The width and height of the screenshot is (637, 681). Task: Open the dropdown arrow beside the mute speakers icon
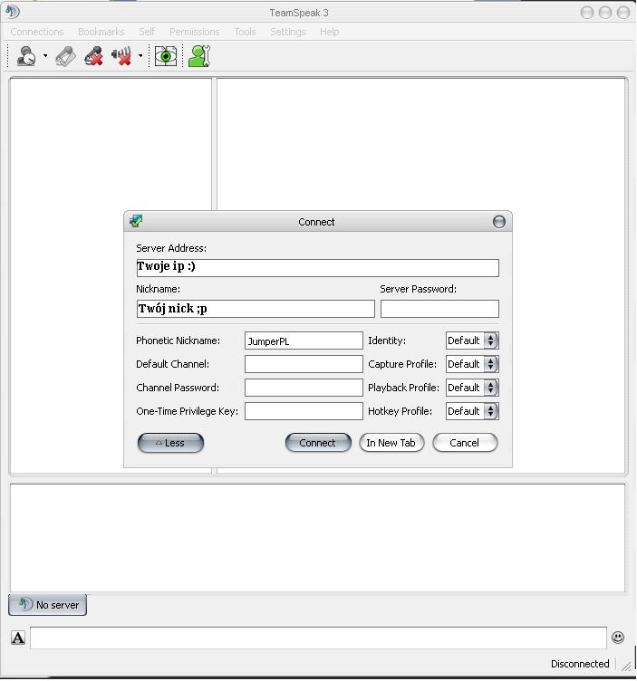click(140, 56)
